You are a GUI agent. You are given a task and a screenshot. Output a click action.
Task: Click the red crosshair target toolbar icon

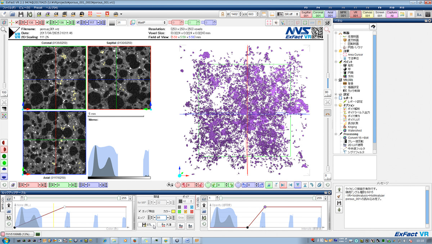point(90,14)
